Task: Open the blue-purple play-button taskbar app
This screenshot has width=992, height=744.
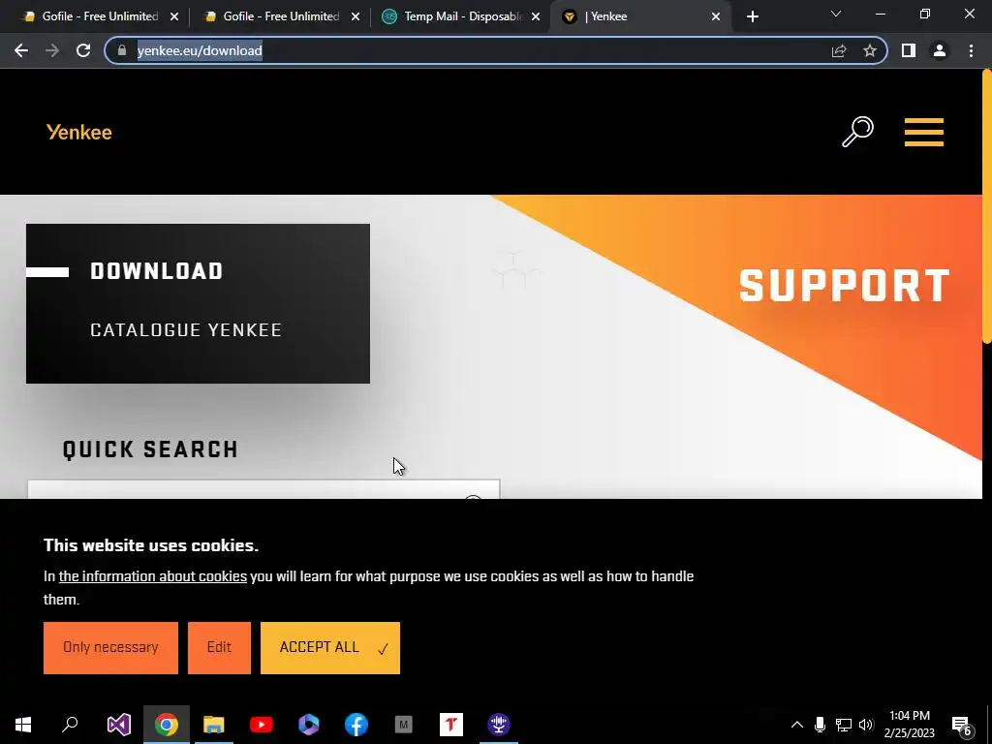Action: (x=309, y=724)
